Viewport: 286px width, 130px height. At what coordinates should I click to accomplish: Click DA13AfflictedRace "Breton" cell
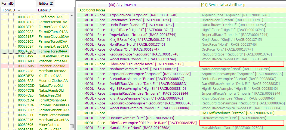click(238, 113)
